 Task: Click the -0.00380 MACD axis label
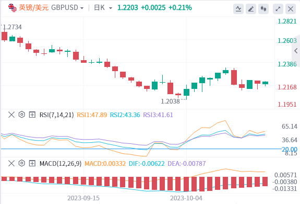coord(285,182)
